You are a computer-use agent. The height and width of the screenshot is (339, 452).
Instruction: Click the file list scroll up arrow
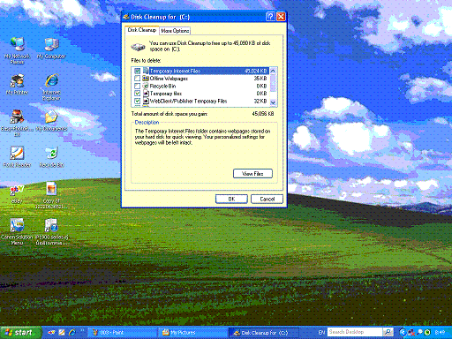[x=273, y=71]
